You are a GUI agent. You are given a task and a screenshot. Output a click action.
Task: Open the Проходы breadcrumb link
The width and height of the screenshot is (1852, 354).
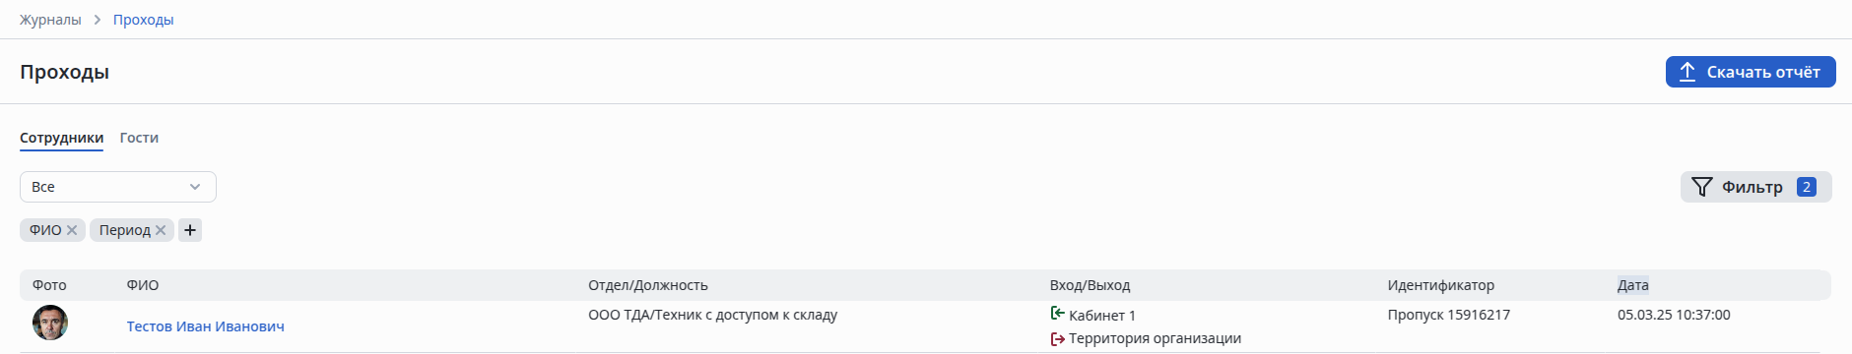coord(143,20)
